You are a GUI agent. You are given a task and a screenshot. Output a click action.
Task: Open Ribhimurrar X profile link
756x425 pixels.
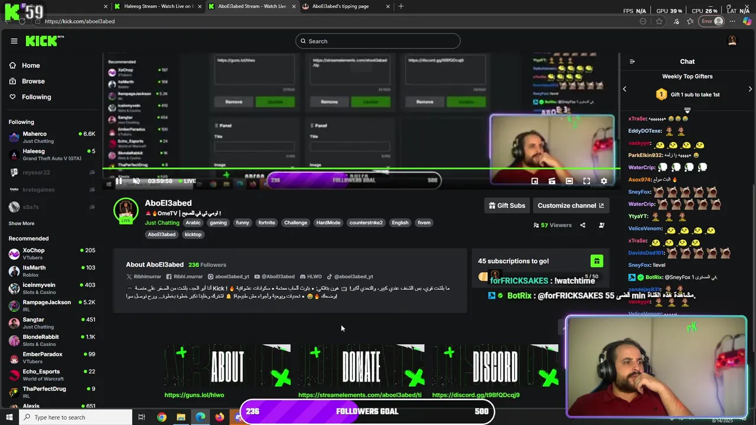click(144, 276)
